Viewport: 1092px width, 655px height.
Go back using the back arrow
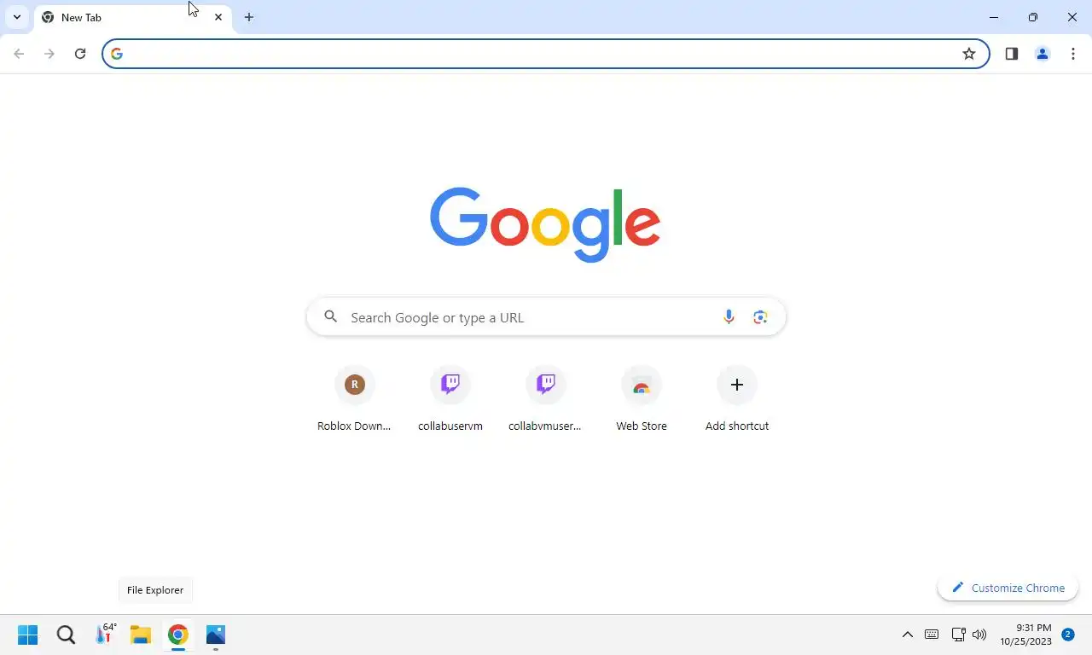pos(19,54)
